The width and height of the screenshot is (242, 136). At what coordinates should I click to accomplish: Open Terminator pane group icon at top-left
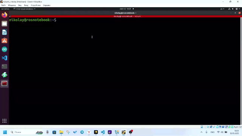pos(10,16)
